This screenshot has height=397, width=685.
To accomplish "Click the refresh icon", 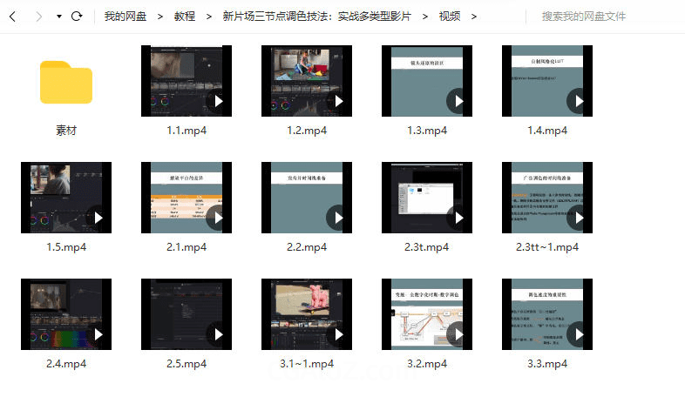I will pos(77,17).
